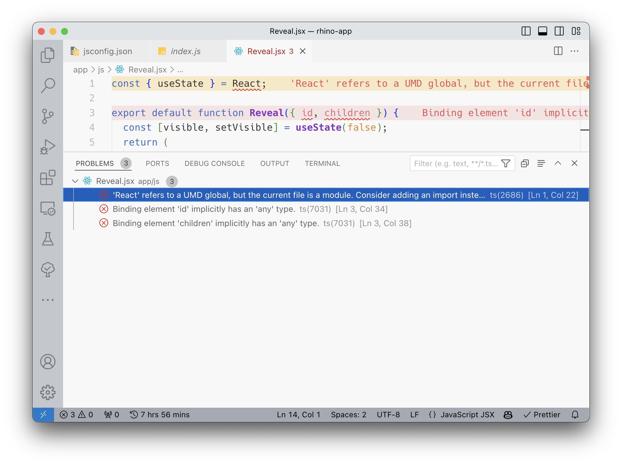Click the underlined children parameter
This screenshot has width=622, height=465.
tap(347, 113)
